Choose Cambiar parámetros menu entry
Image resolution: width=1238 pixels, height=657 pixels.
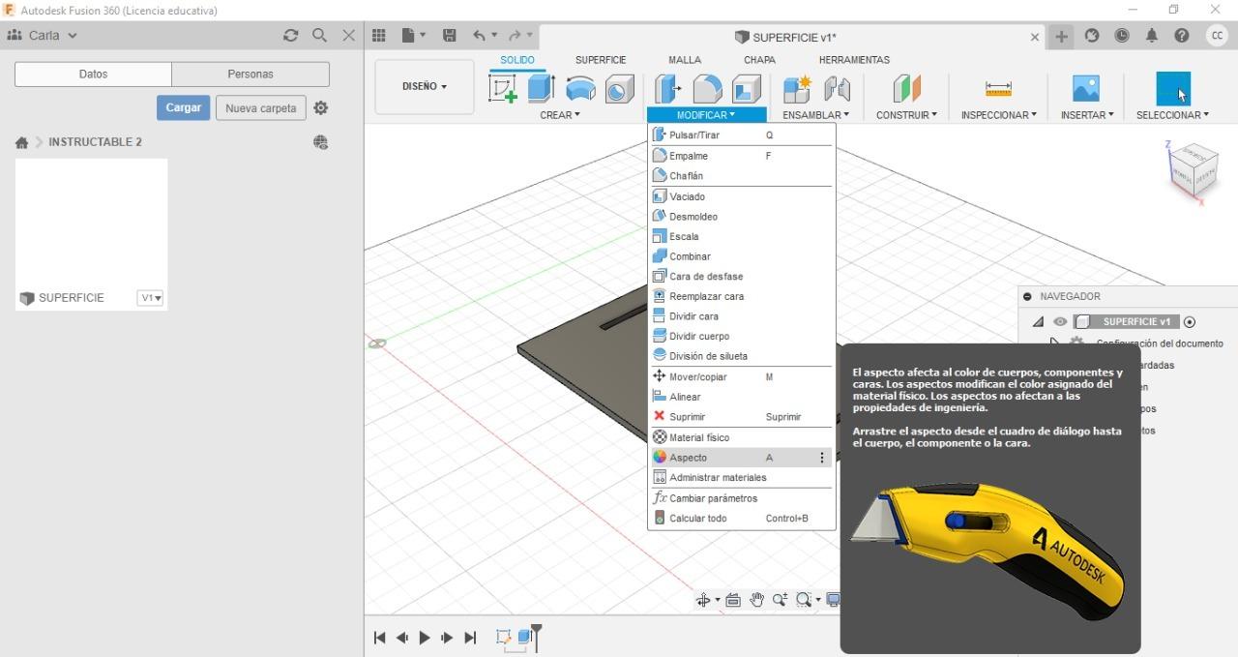click(741, 498)
